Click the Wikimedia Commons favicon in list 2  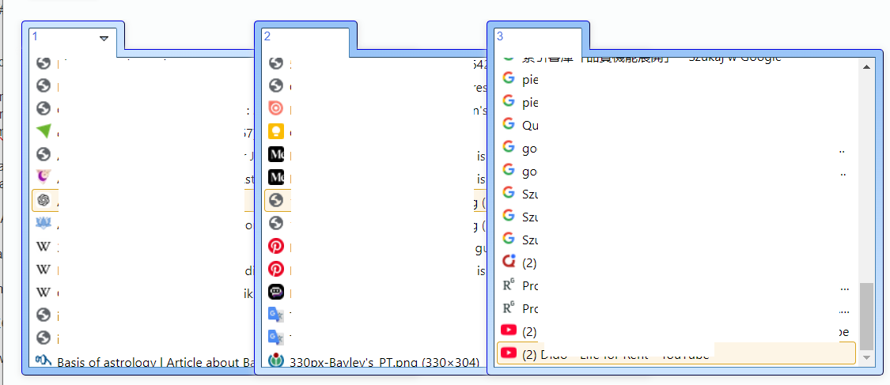tap(276, 360)
